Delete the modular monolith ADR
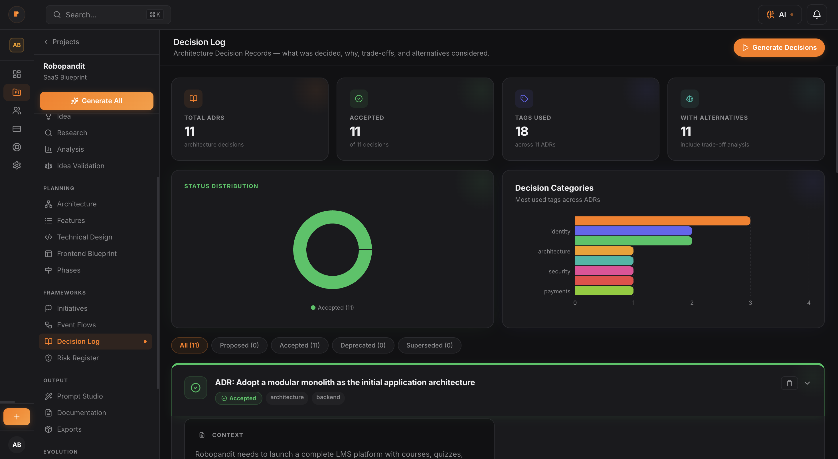 [789, 383]
